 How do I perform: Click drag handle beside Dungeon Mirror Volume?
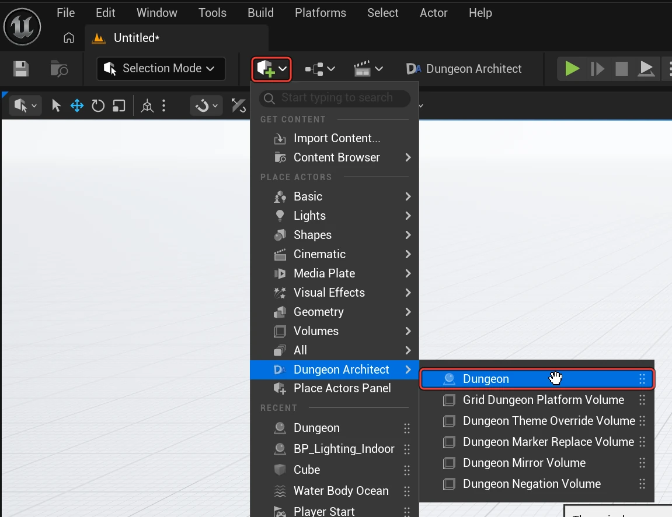(x=642, y=463)
